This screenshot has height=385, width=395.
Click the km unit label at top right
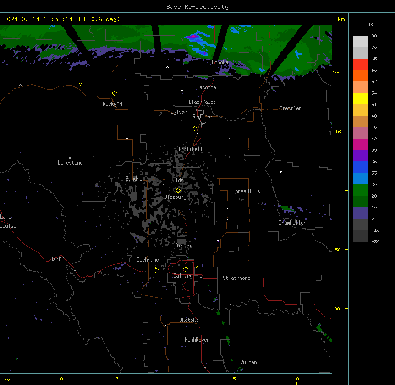pyautogui.click(x=341, y=19)
